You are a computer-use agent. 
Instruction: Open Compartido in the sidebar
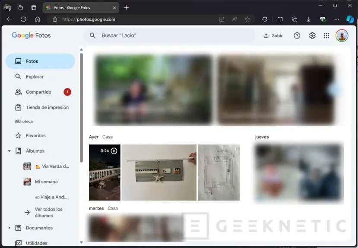point(41,92)
